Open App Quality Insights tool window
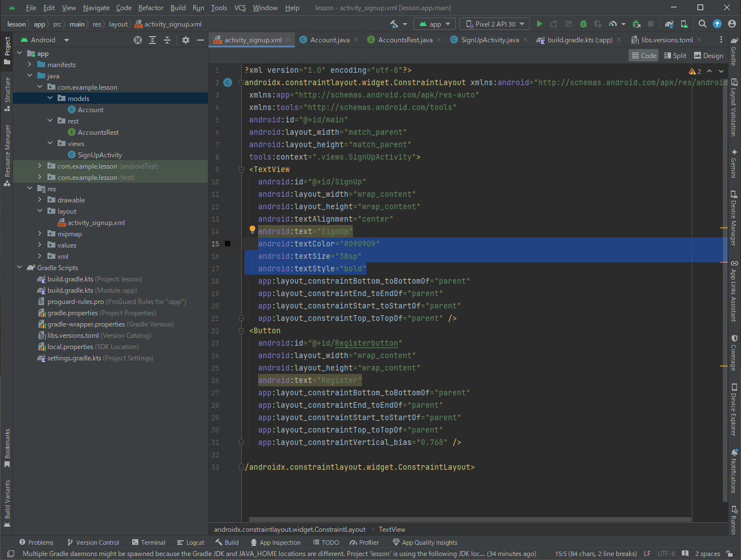741x560 pixels. point(425,543)
